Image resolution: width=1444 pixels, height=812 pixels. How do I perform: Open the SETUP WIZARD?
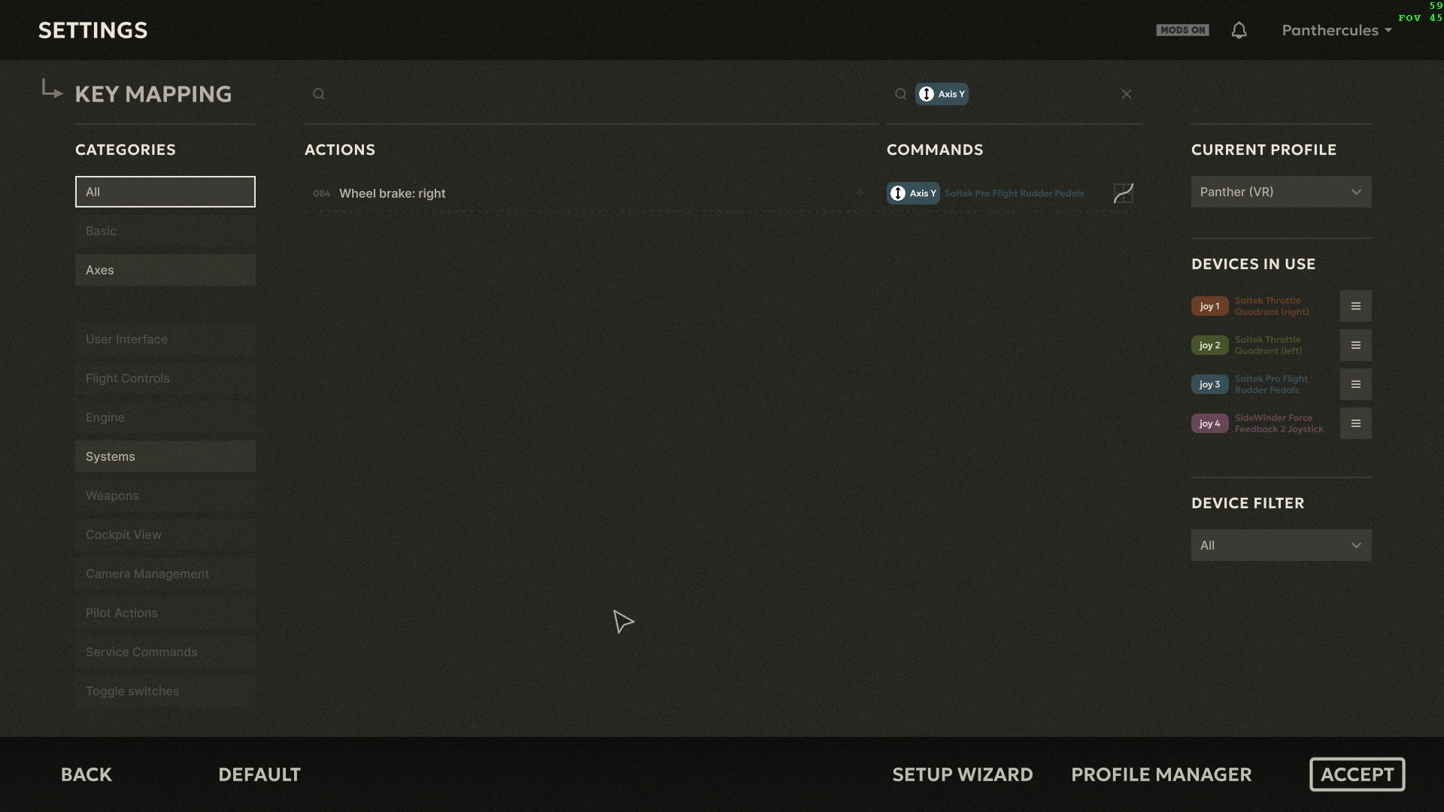tap(963, 774)
